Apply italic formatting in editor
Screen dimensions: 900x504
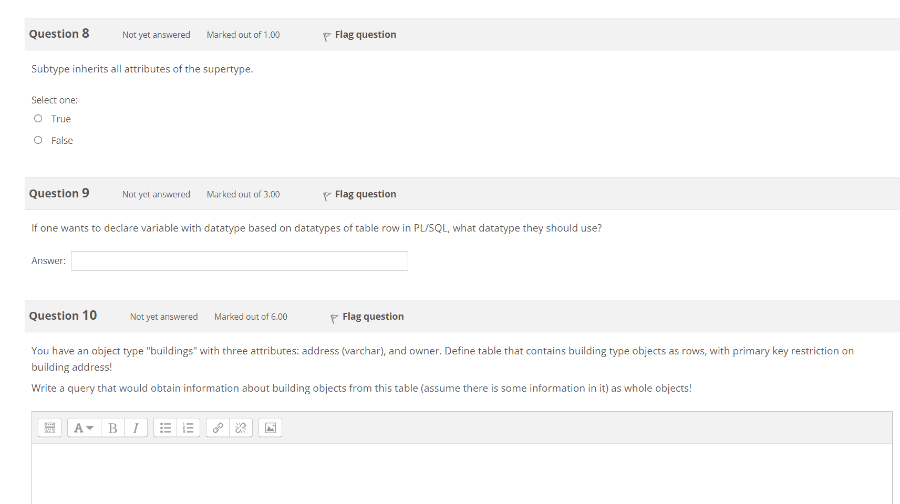[x=136, y=428]
